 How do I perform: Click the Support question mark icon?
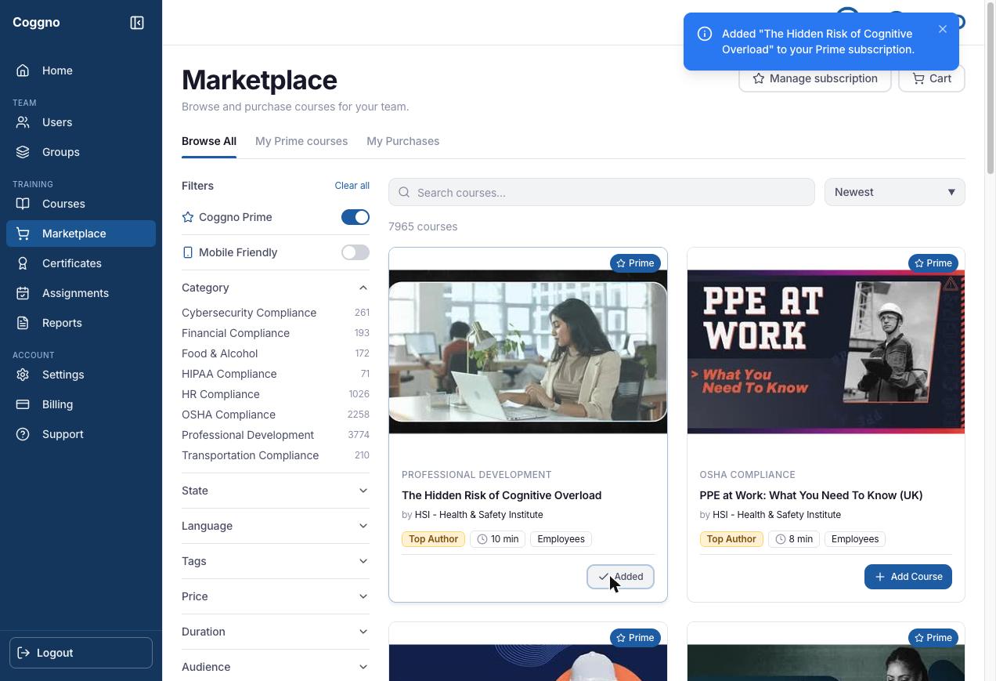(x=23, y=434)
